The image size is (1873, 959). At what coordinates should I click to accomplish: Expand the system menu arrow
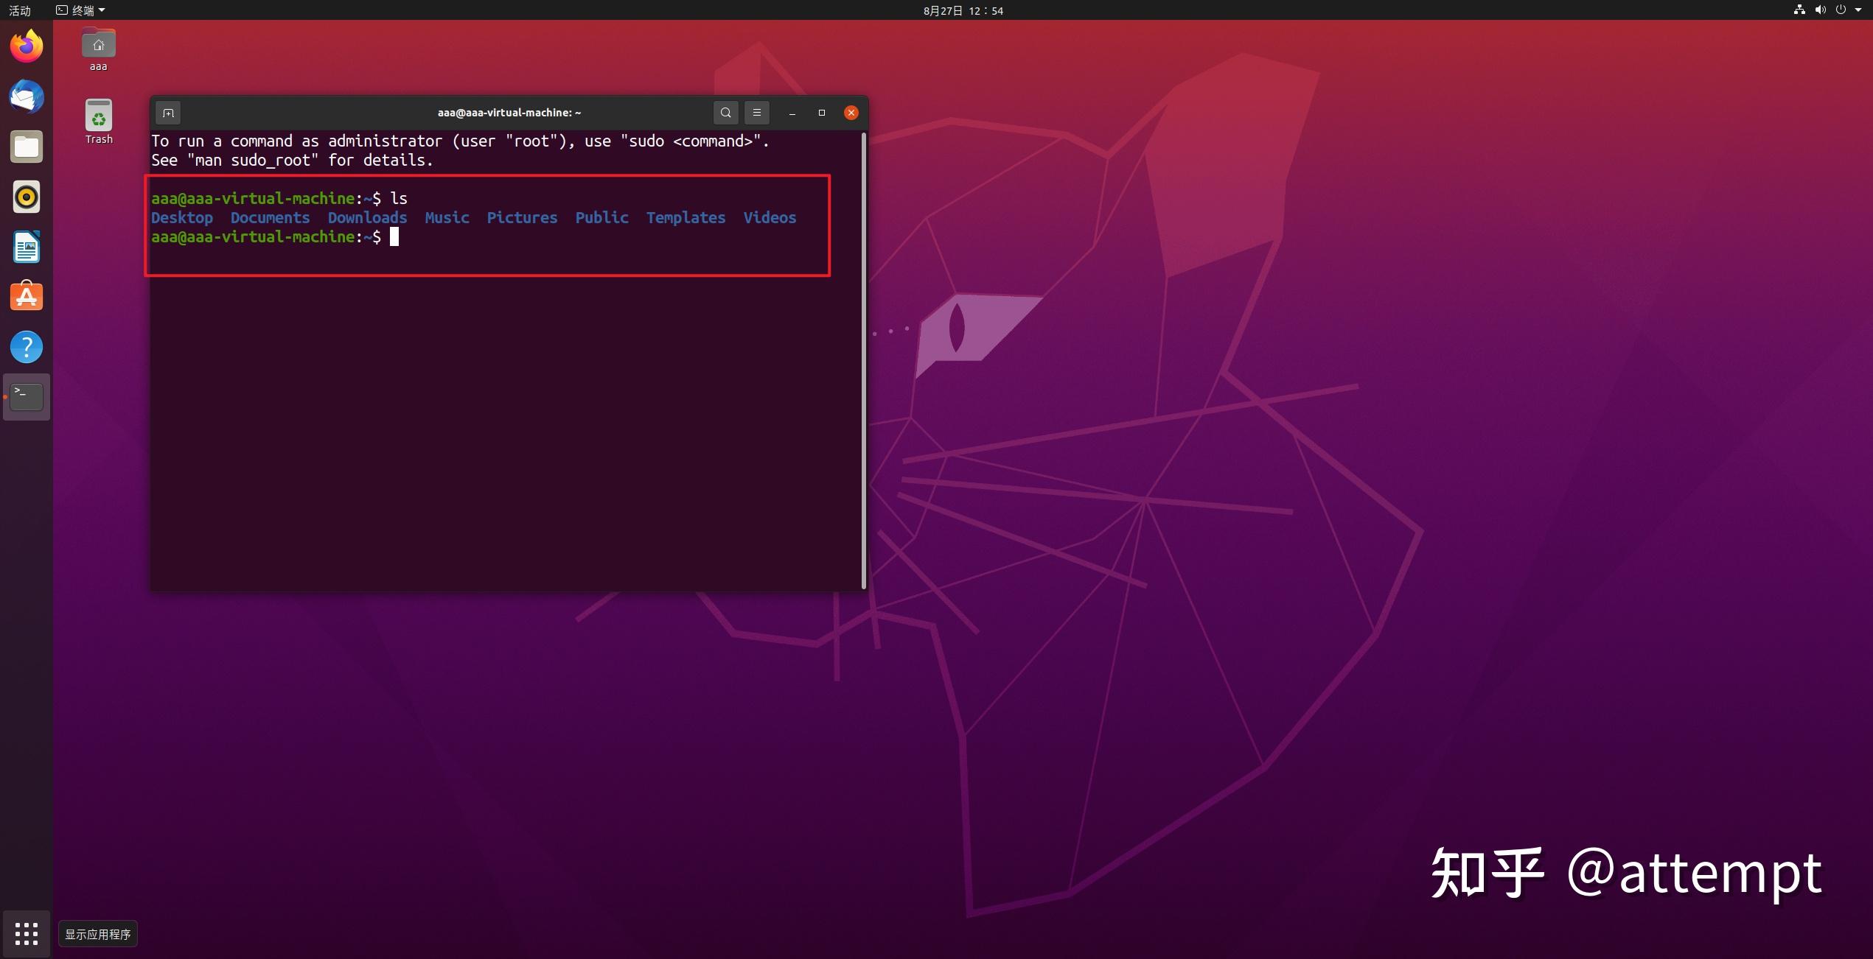tap(1858, 10)
